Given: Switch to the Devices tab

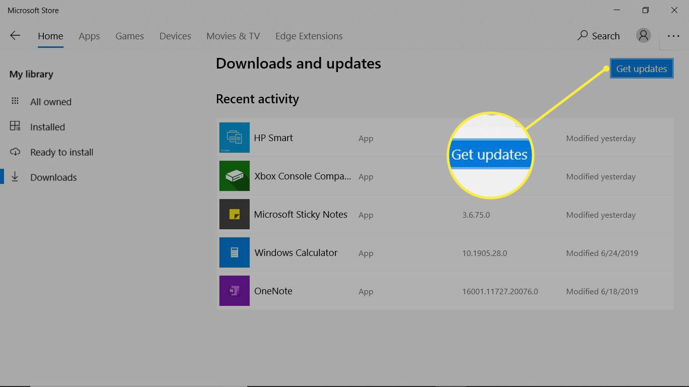Looking at the screenshot, I should coord(175,36).
